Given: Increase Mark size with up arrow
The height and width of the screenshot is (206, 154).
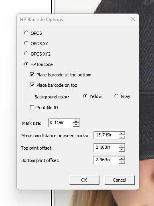Looking at the screenshot, I should [76, 121].
